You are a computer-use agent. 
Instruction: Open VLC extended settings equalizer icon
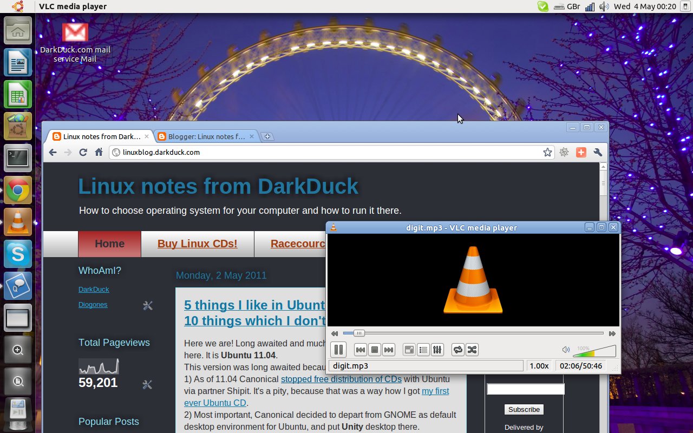(437, 350)
